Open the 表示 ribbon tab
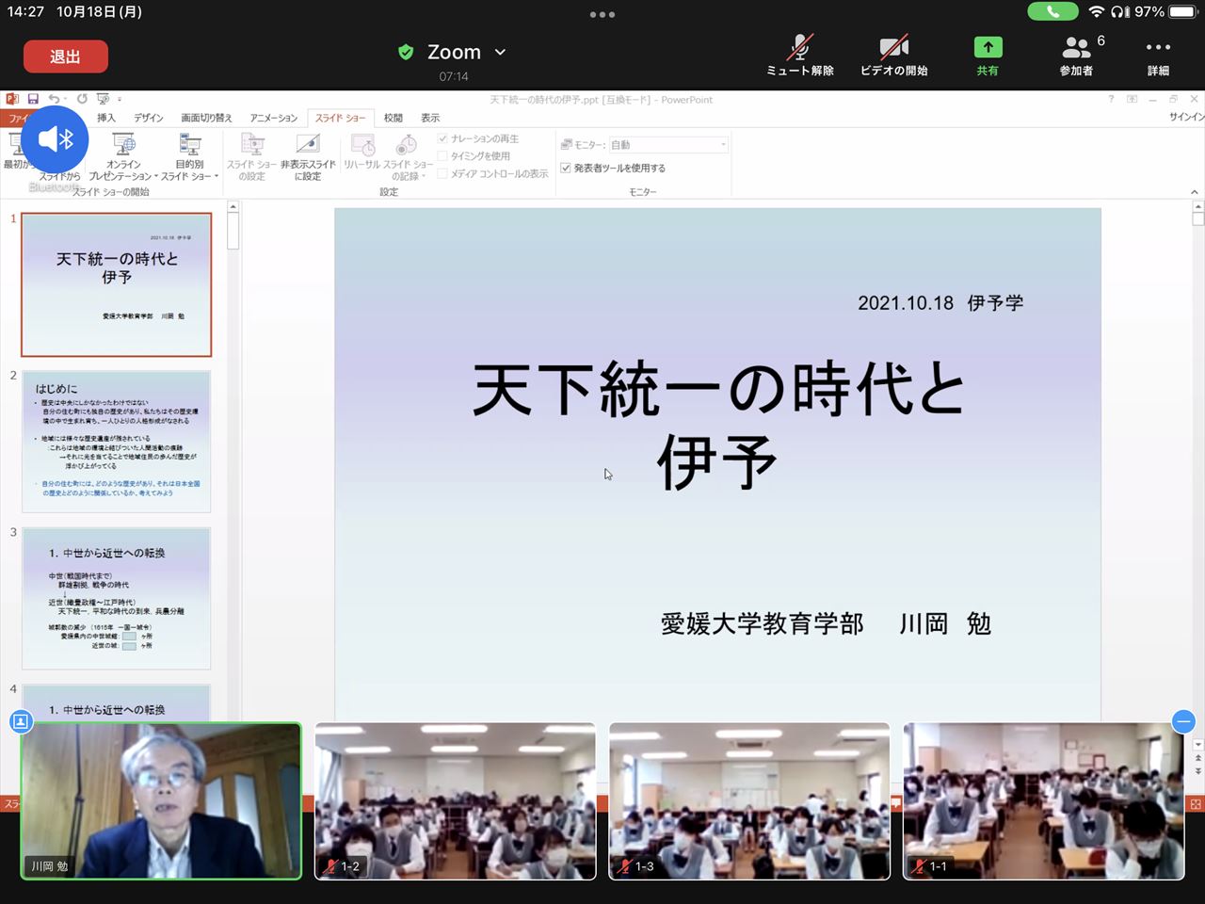The height and width of the screenshot is (904, 1205). point(430,118)
